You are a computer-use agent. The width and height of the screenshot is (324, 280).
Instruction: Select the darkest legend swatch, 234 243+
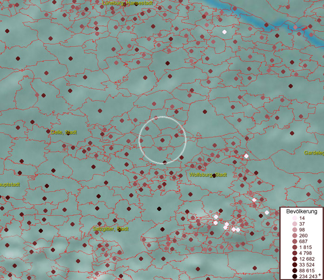coord(295,276)
